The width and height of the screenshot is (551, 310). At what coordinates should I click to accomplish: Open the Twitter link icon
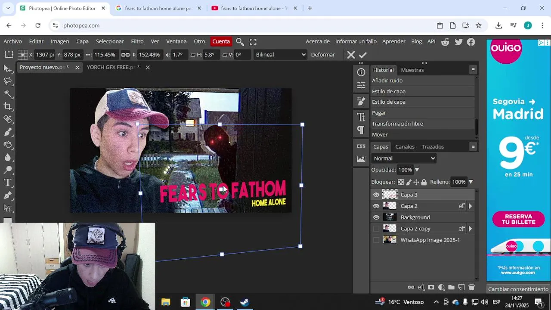tap(458, 42)
